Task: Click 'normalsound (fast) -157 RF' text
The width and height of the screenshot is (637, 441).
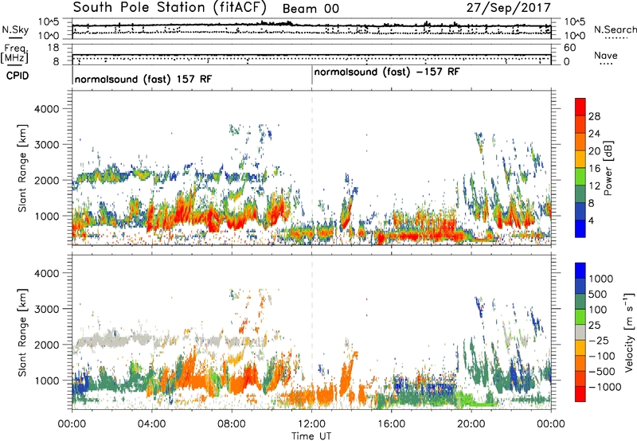Action: [x=387, y=72]
